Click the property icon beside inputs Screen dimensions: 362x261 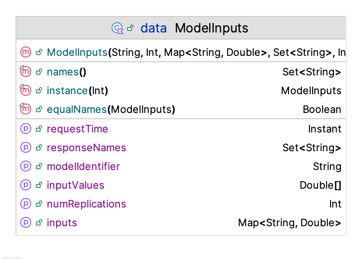pyautogui.click(x=26, y=222)
